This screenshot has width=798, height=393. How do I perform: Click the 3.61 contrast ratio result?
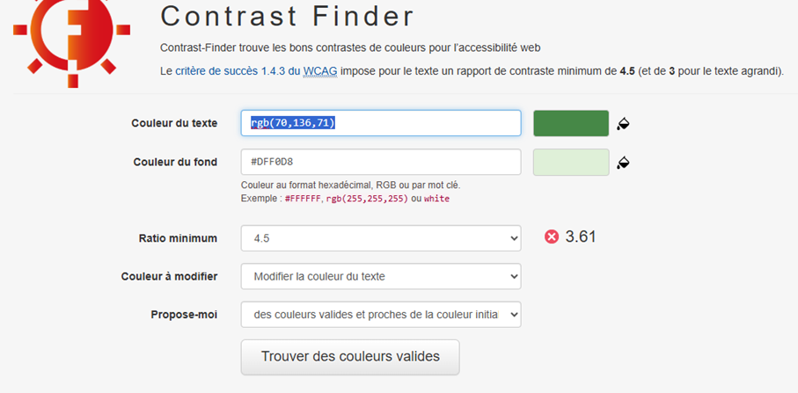tap(581, 237)
